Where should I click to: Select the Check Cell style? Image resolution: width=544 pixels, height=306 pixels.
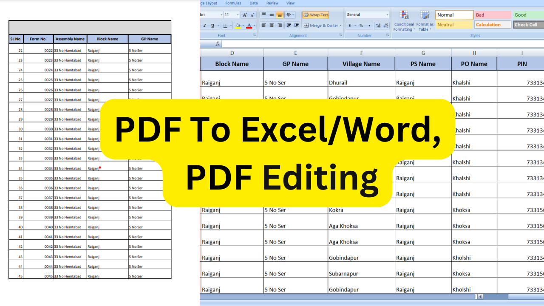[x=527, y=24]
